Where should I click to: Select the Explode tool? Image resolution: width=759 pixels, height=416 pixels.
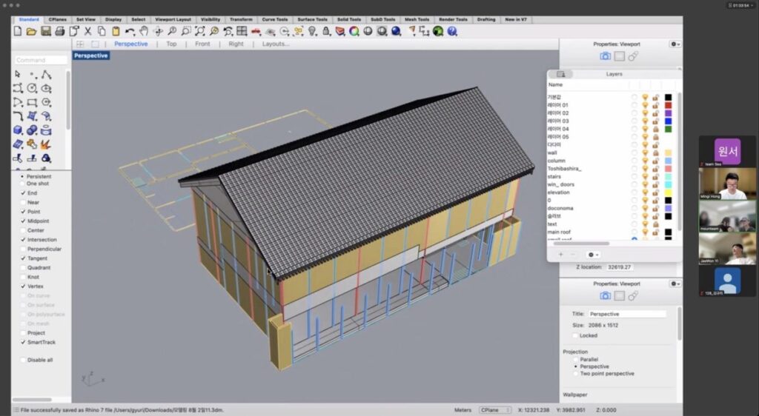tap(46, 144)
